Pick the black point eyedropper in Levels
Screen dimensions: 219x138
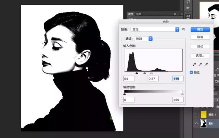tap(194, 65)
